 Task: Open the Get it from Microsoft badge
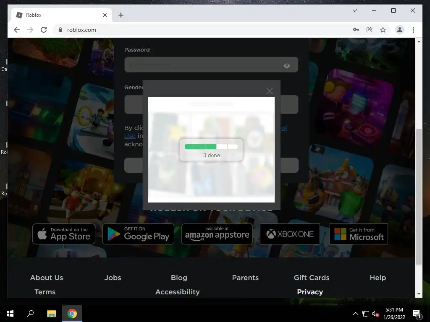(359, 234)
